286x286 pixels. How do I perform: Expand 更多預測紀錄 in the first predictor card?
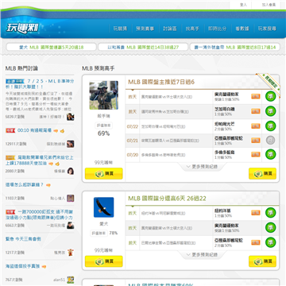[202, 167]
